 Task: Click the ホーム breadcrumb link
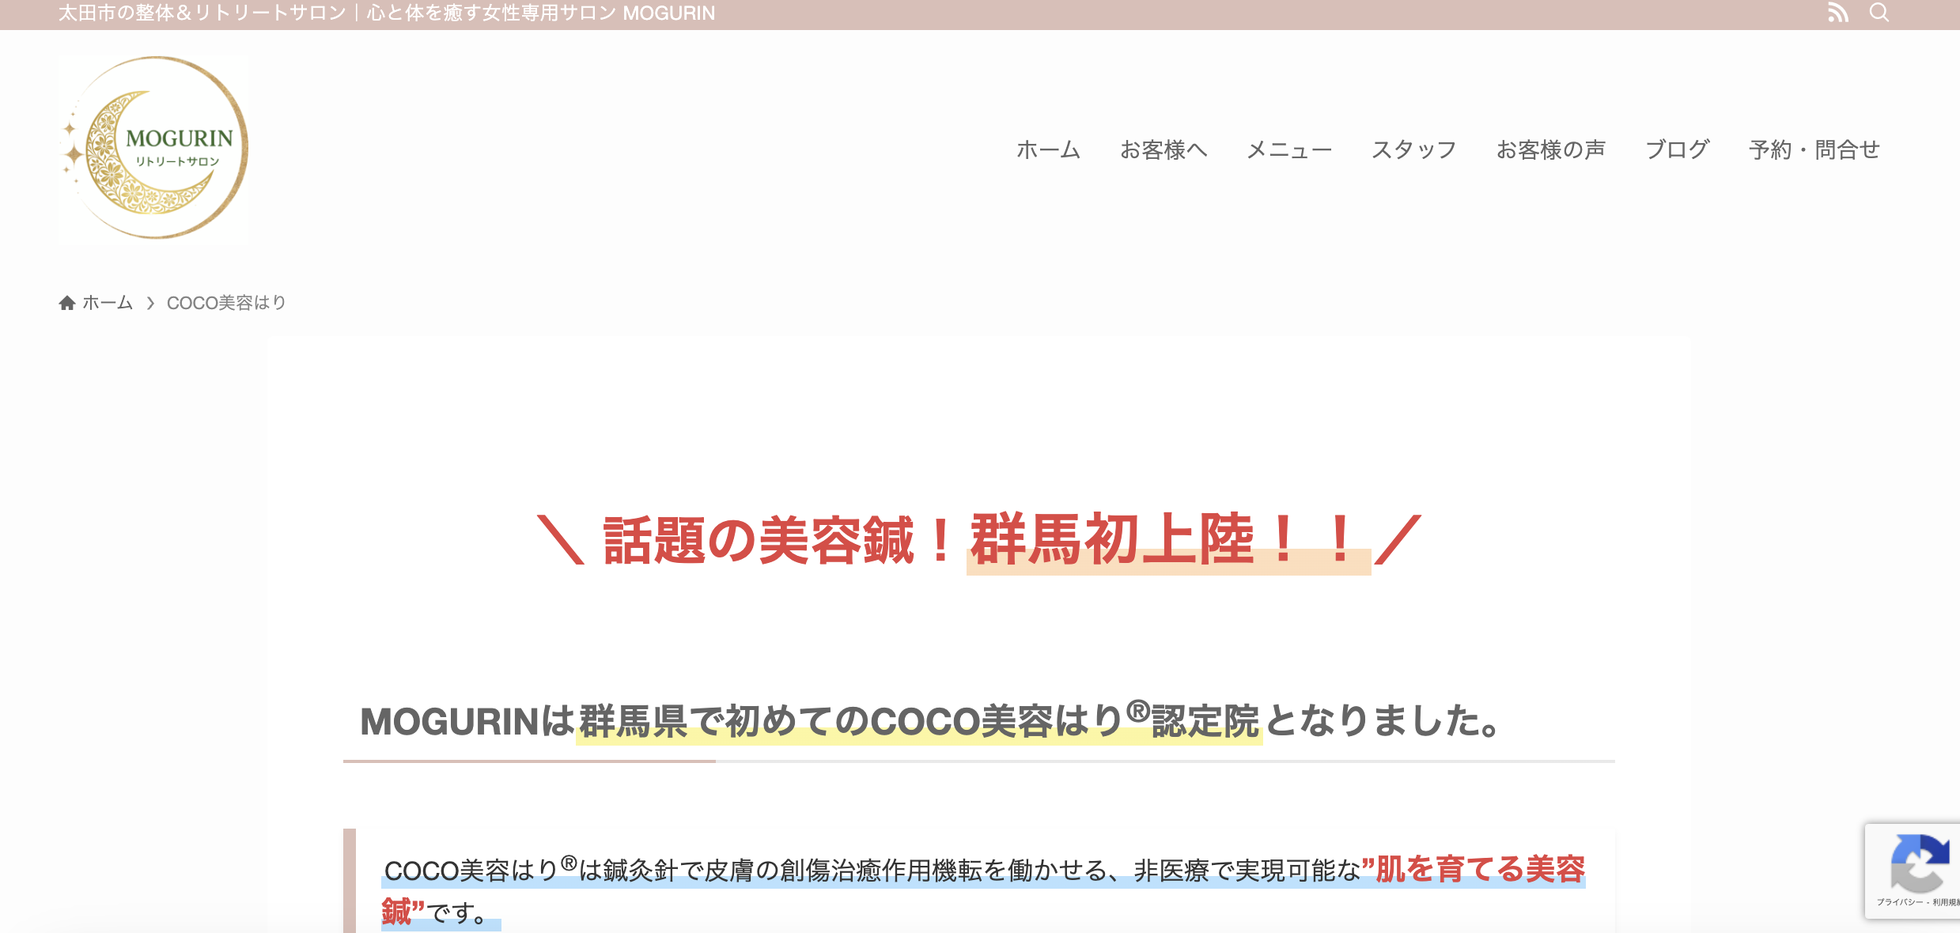[x=108, y=303]
